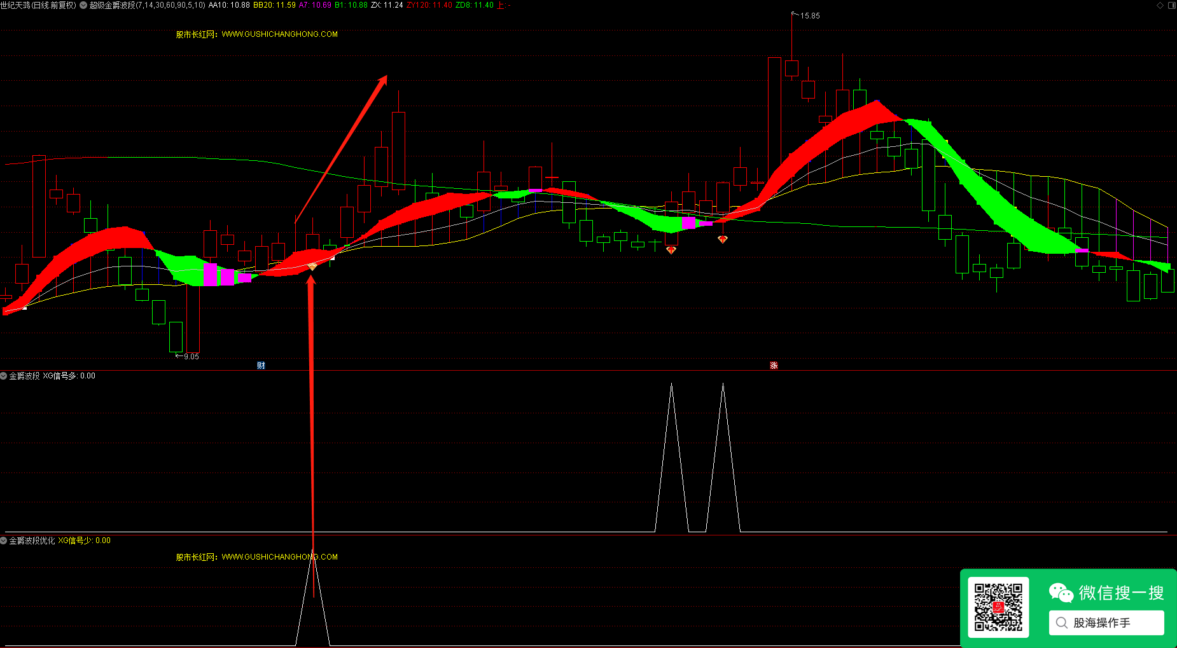This screenshot has width=1177, height=648.
Task: Open the main indicator dropdown arrow
Action: [83, 5]
